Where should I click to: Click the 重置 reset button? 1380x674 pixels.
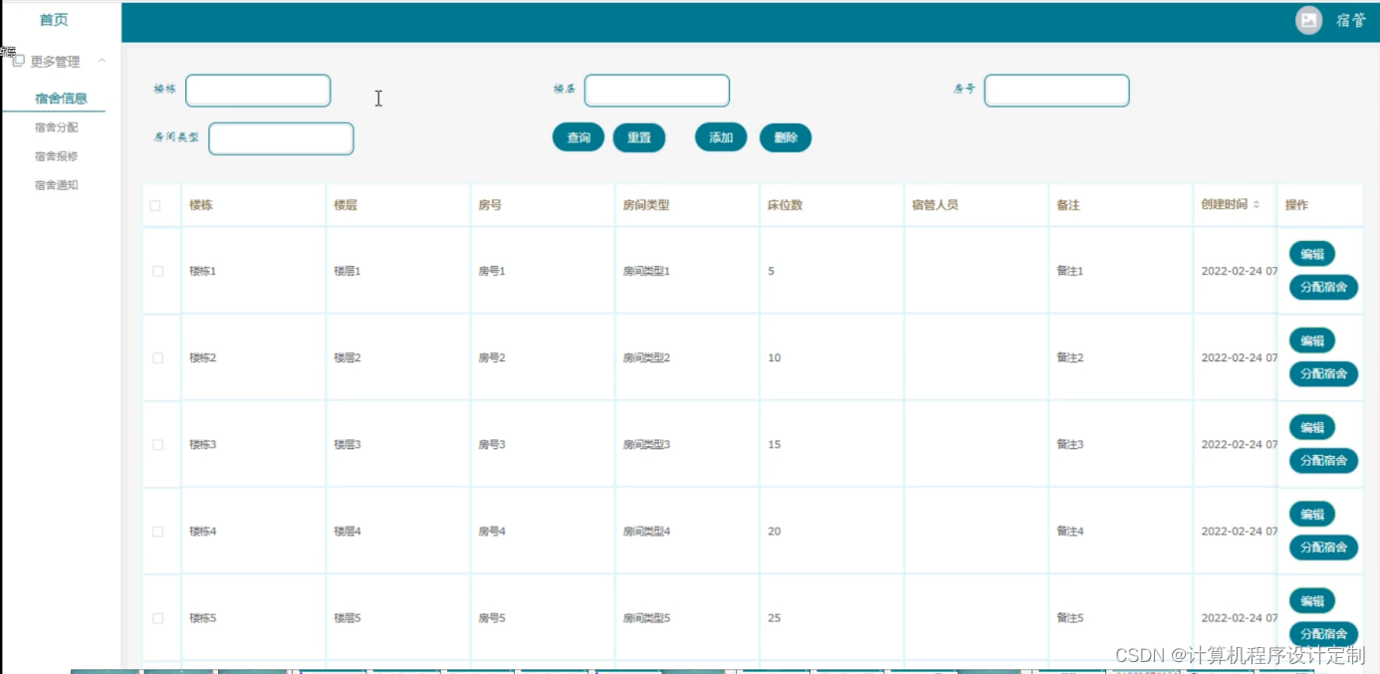pyautogui.click(x=639, y=138)
